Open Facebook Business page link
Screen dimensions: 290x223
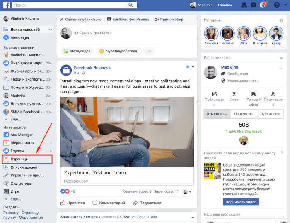click(92, 68)
